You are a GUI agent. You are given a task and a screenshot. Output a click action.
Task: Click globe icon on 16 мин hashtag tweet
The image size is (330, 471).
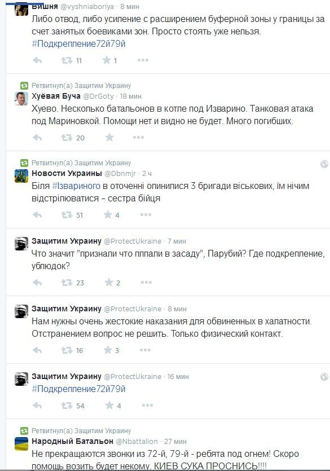click(x=324, y=377)
